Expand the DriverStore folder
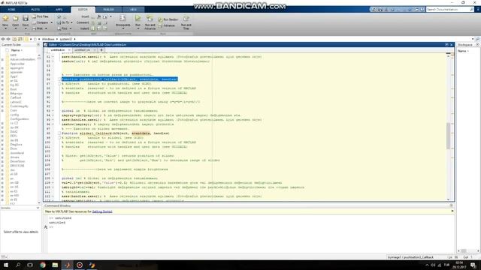Viewport: 481px width, 270px height. point(2,161)
